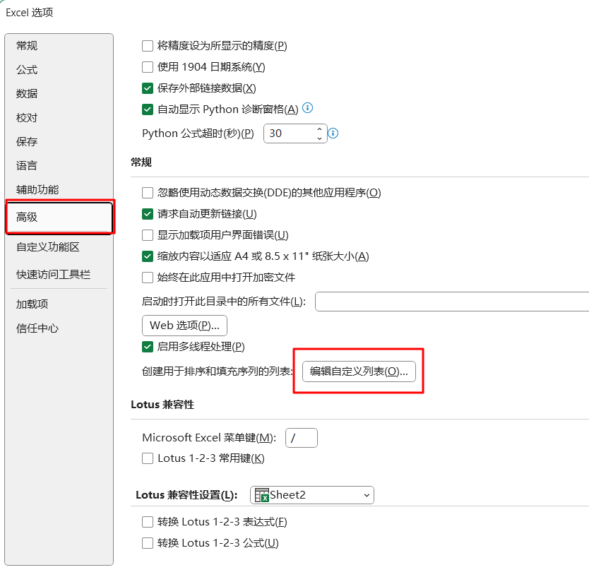
Task: Uncheck 保存外部链接数据 checkbox
Action: coord(148,88)
